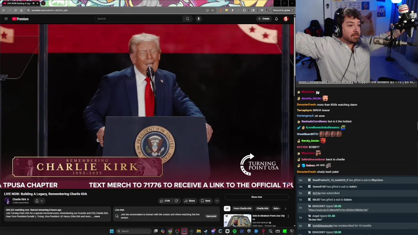Click ikilledtherainbow username in chat
The height and width of the screenshot is (235, 418).
(x=313, y=160)
